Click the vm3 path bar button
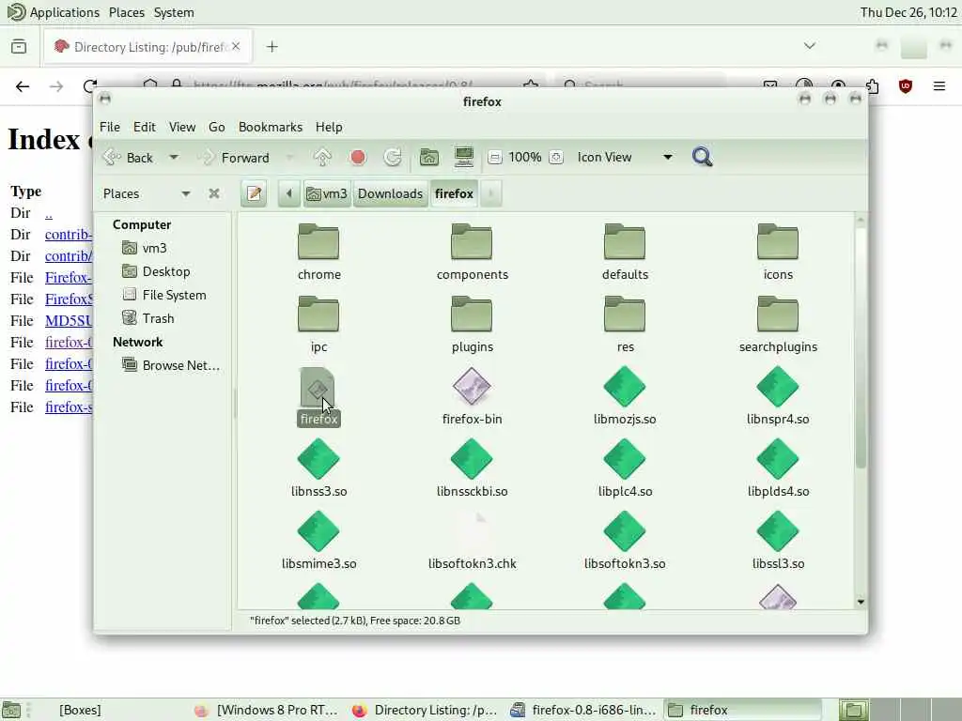Screen dimensions: 962x721 pos(327,193)
